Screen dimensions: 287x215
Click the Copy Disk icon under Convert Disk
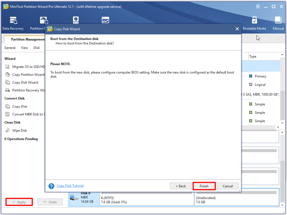tap(7, 106)
